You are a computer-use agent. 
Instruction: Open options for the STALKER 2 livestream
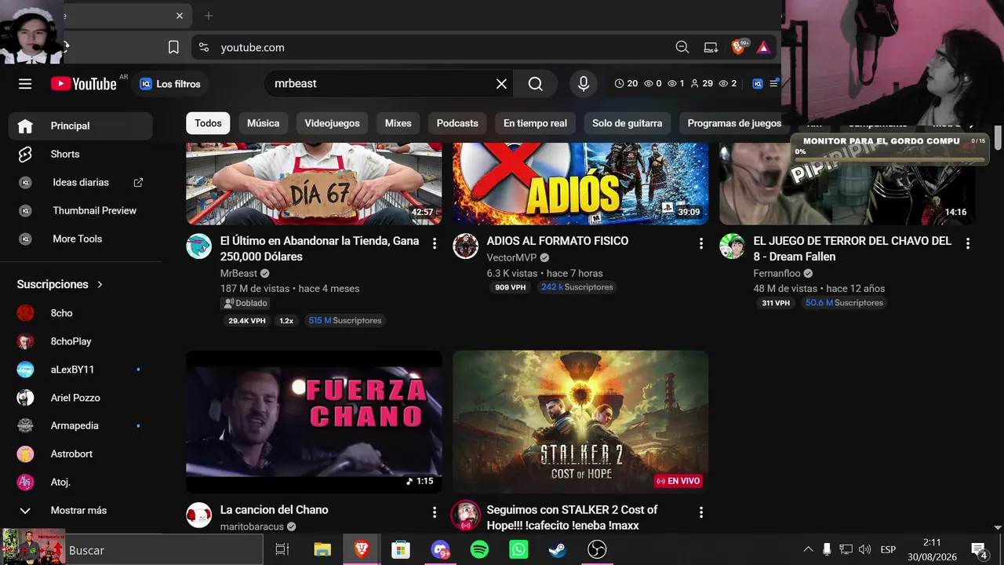(701, 512)
